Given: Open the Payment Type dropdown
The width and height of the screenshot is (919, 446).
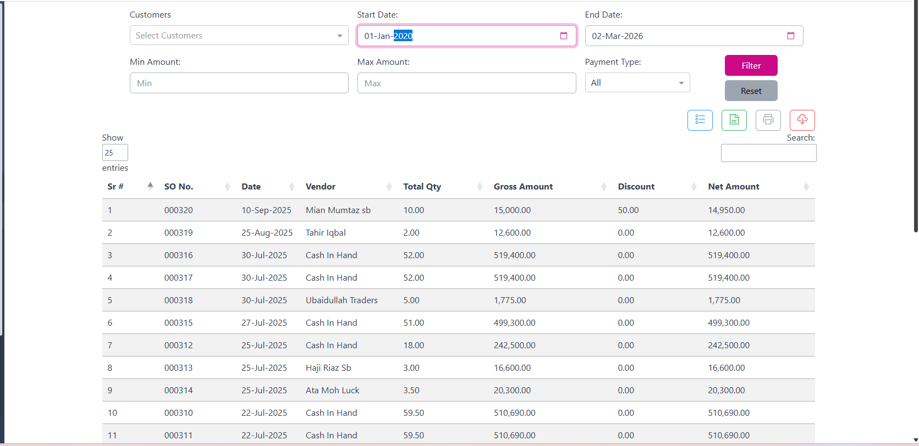Looking at the screenshot, I should pyautogui.click(x=637, y=83).
